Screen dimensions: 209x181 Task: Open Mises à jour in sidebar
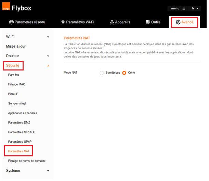pyautogui.click(x=16, y=47)
